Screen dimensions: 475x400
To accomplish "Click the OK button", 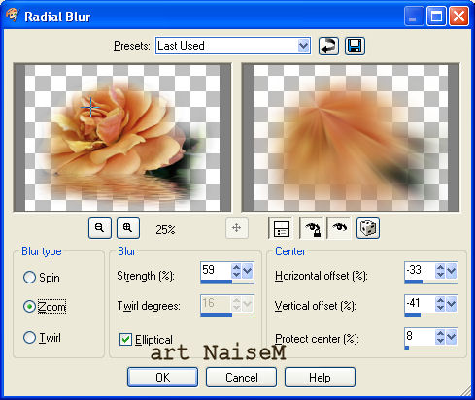I will pyautogui.click(x=162, y=377).
